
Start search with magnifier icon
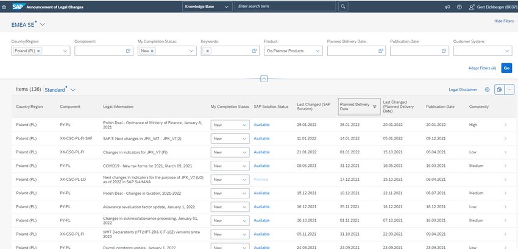pos(343,7)
